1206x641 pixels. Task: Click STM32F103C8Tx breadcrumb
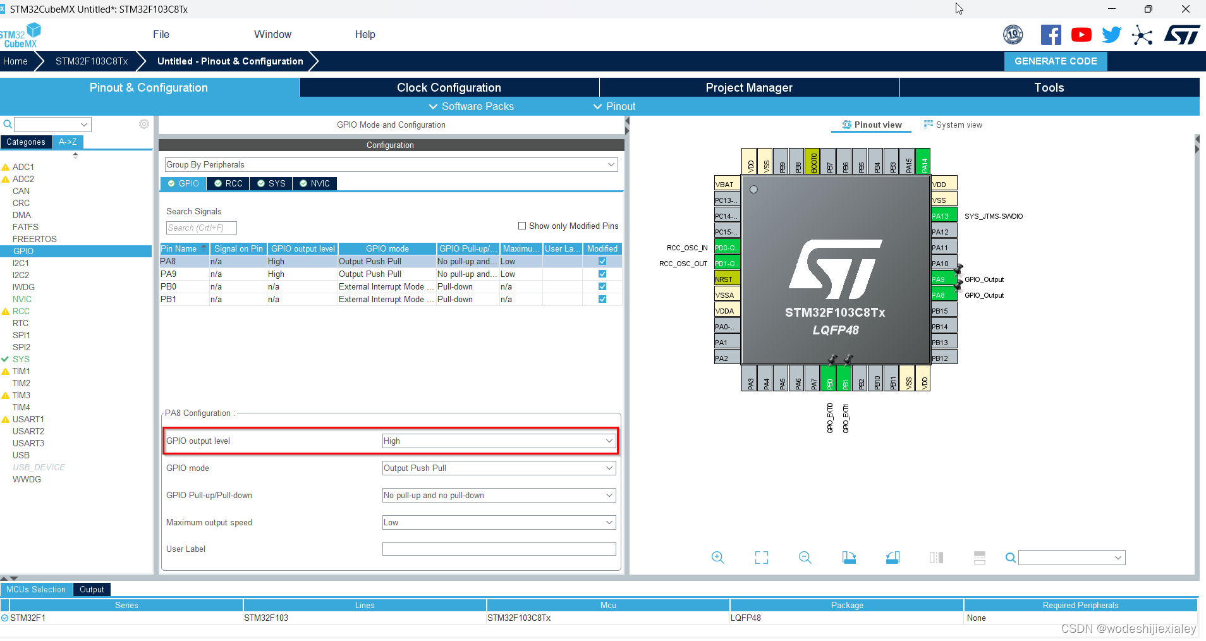(x=92, y=61)
